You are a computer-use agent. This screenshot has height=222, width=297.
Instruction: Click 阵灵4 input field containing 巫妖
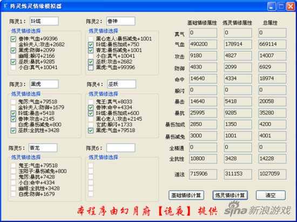[122, 84]
